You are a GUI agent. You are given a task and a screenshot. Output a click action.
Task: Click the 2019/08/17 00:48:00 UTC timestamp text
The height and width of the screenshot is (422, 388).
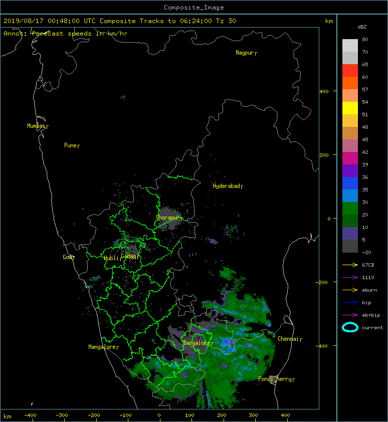pyautogui.click(x=50, y=21)
